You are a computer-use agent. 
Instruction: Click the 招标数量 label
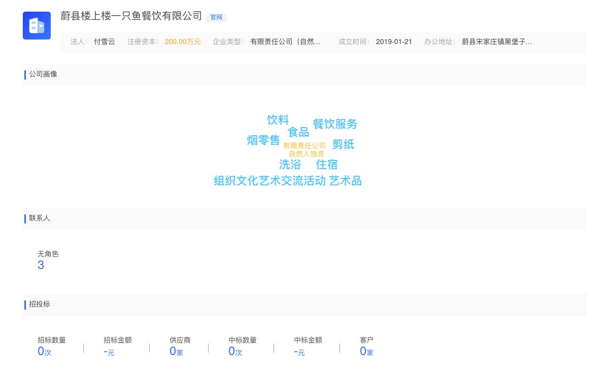point(52,340)
